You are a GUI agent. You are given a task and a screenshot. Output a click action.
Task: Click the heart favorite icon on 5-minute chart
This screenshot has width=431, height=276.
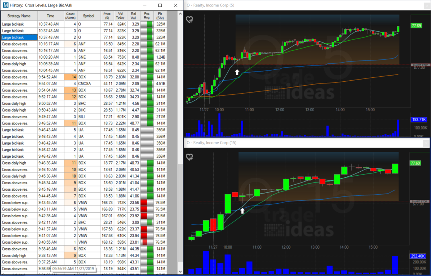click(189, 20)
